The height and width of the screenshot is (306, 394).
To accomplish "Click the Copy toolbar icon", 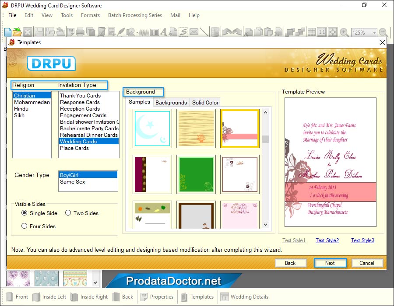I will pos(258,32).
